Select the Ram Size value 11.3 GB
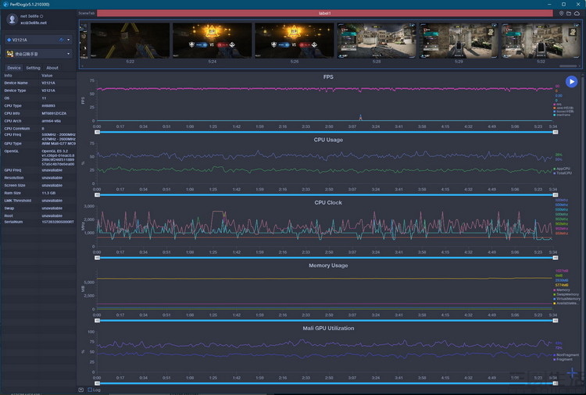Image resolution: width=586 pixels, height=395 pixels. click(48, 193)
